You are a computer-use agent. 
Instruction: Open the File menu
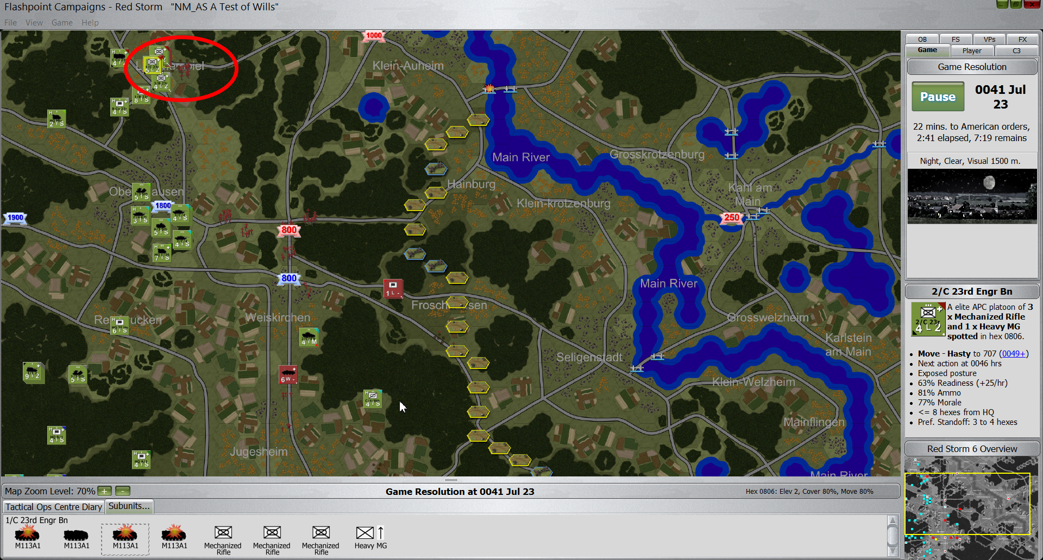[10, 23]
